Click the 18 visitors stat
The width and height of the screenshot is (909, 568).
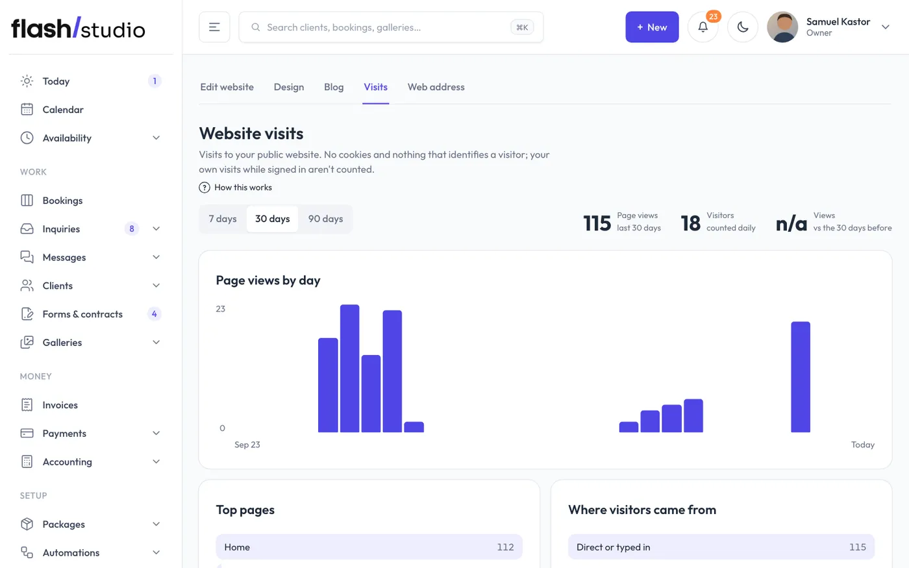(718, 222)
